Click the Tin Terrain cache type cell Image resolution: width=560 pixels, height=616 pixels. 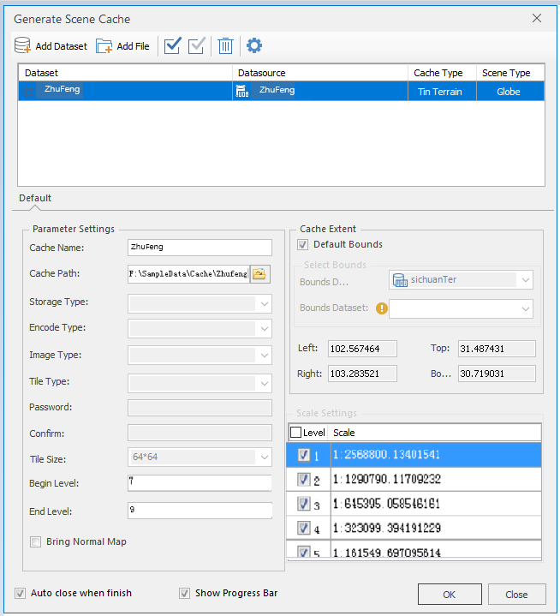442,91
